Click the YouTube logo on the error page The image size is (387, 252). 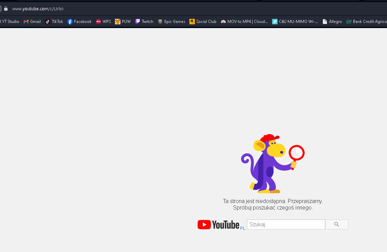(219, 224)
